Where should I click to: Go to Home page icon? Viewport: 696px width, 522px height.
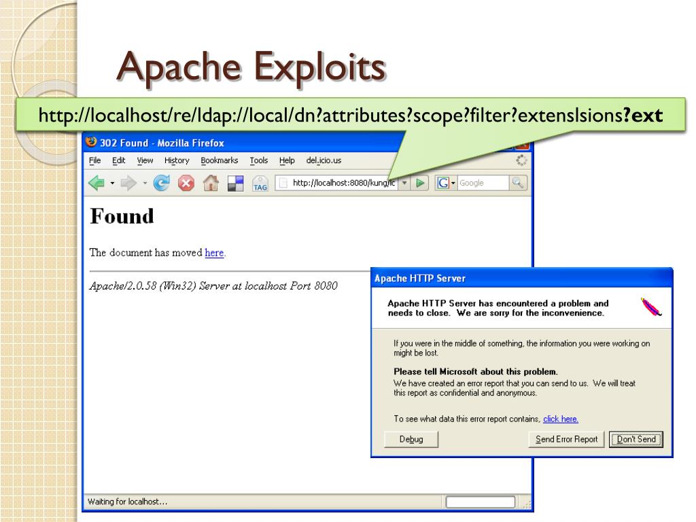(211, 183)
